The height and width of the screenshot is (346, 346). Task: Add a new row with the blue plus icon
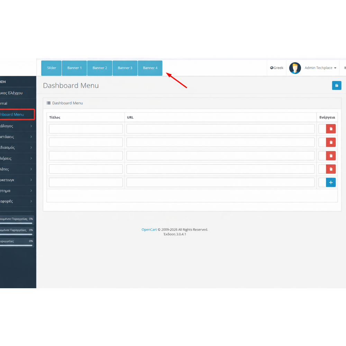(331, 182)
